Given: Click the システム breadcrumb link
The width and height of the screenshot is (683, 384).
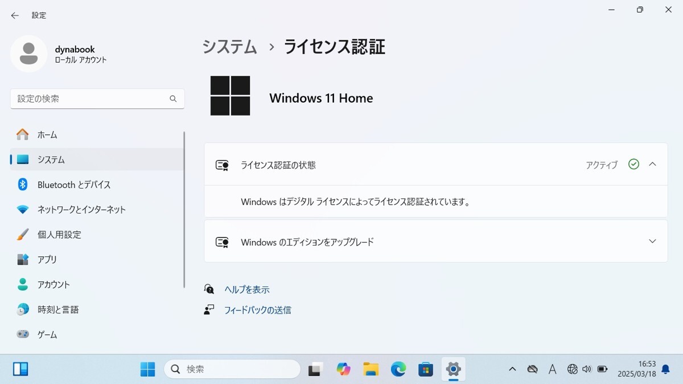Looking at the screenshot, I should (230, 47).
